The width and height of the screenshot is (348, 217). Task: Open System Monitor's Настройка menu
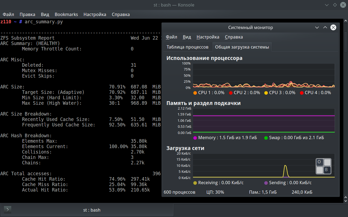coord(208,37)
